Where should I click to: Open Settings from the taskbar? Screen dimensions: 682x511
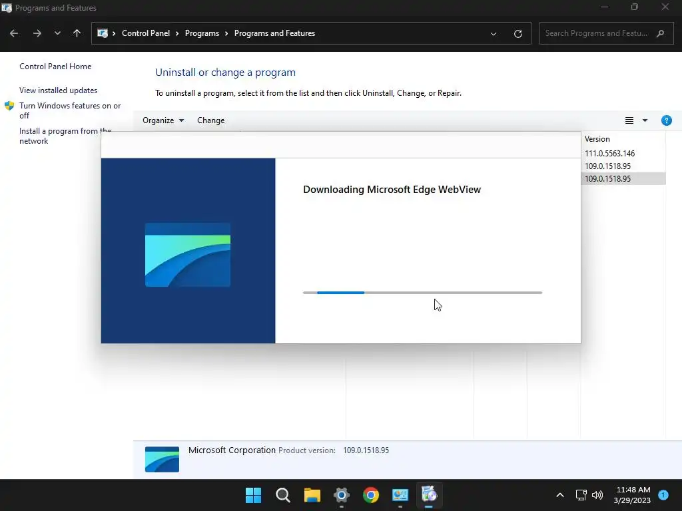click(342, 495)
